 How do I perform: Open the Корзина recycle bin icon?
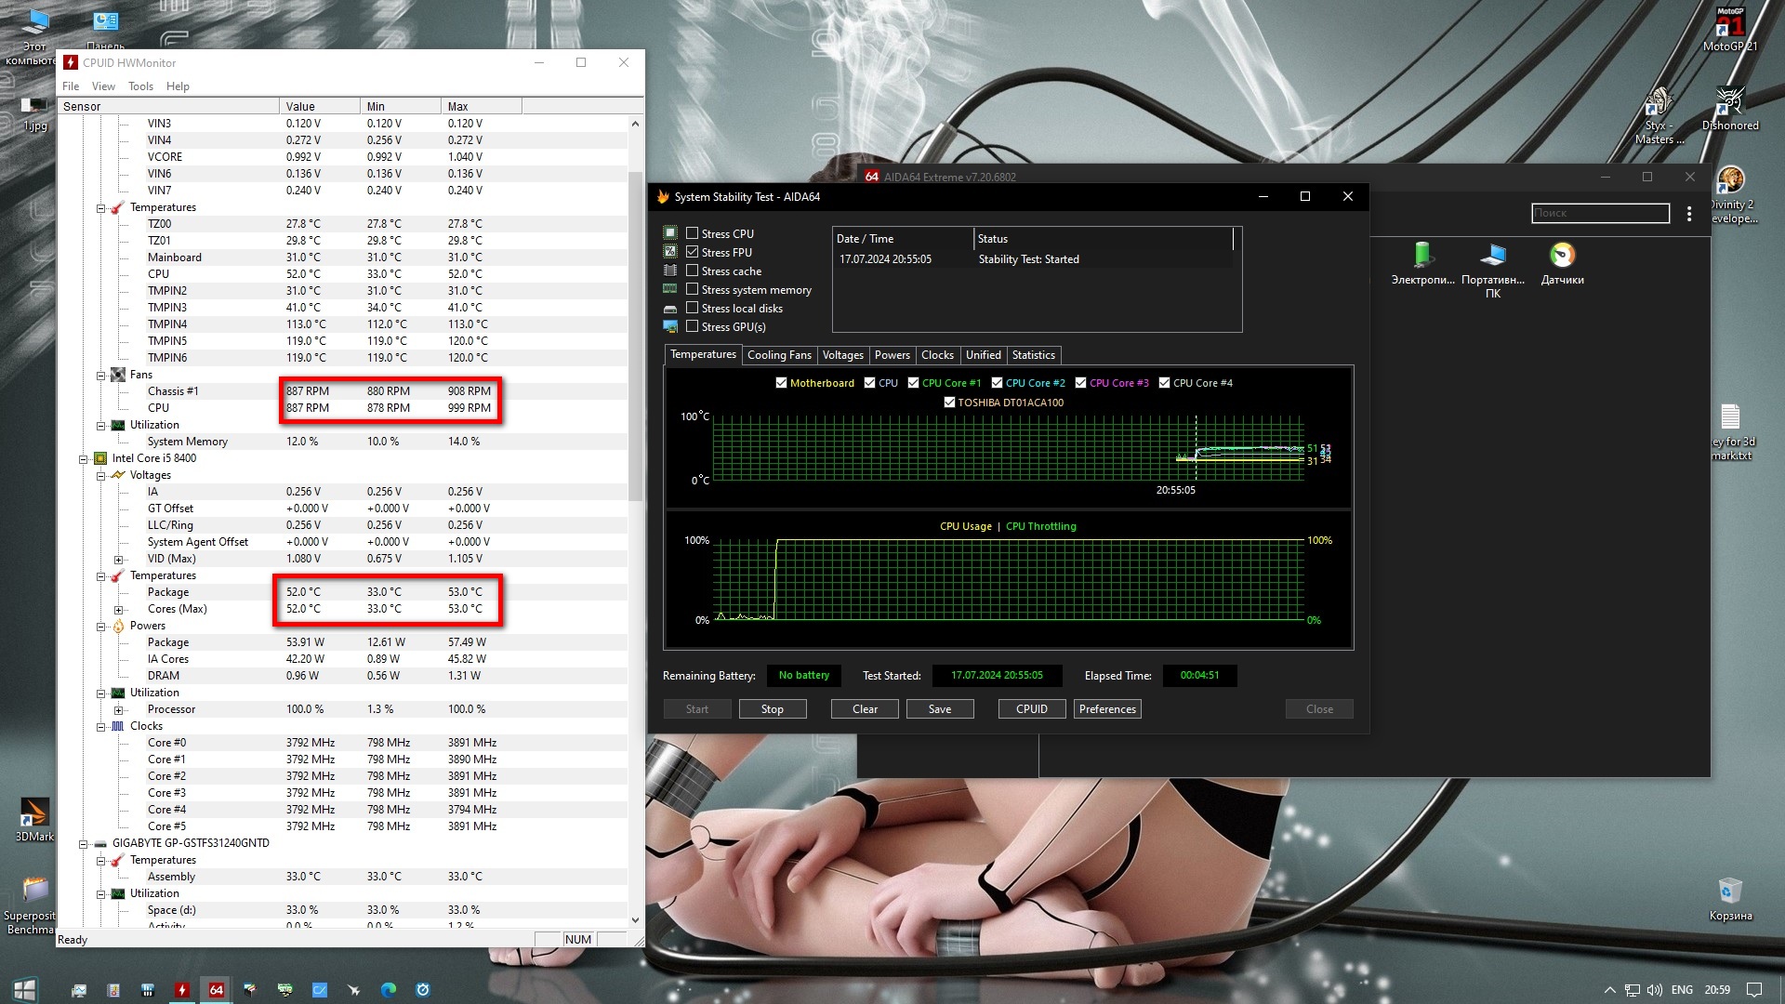coord(1729,892)
